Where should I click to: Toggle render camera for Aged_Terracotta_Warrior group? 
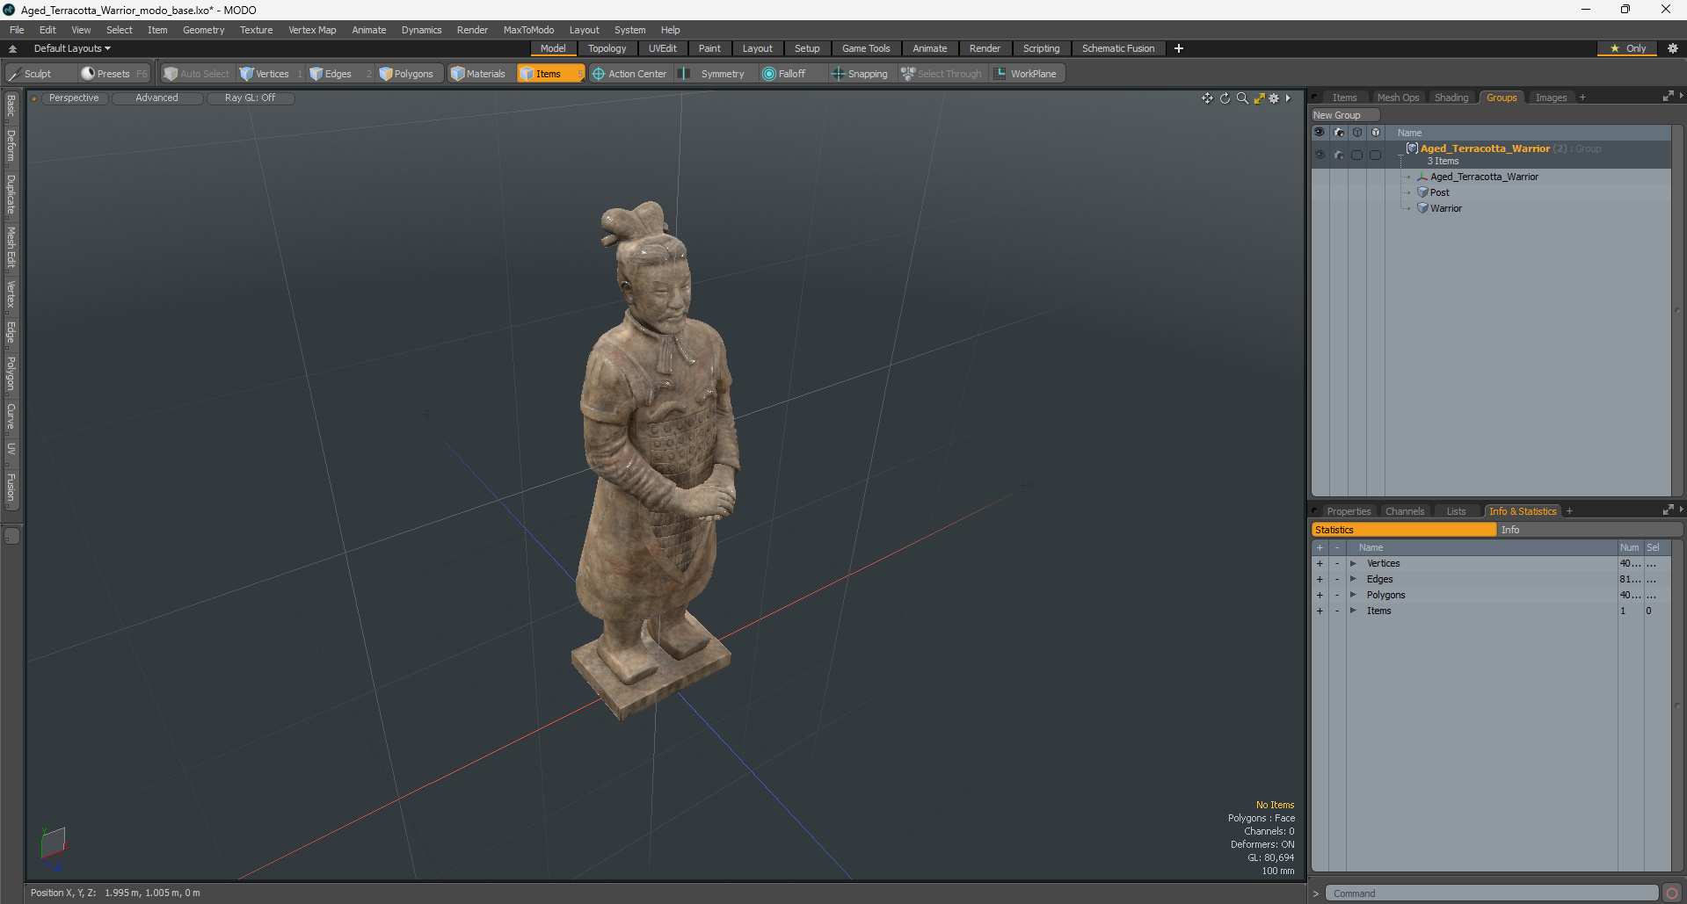point(1338,155)
